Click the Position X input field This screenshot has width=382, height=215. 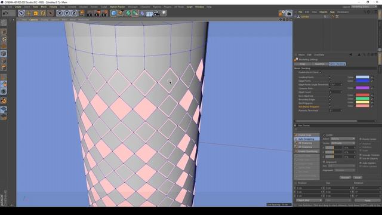click(309, 188)
